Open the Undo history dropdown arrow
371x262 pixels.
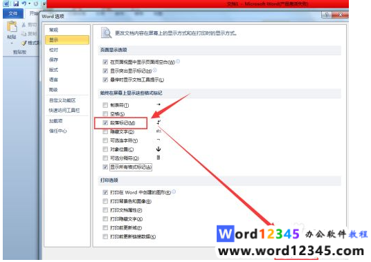tap(30, 3)
